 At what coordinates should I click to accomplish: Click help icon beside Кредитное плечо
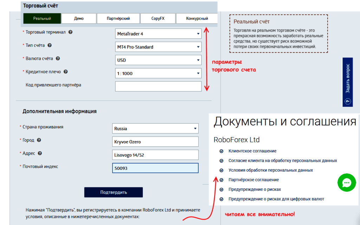66,72
